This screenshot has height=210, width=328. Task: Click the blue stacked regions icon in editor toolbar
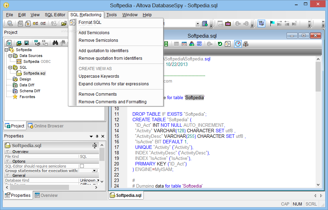click(x=199, y=44)
